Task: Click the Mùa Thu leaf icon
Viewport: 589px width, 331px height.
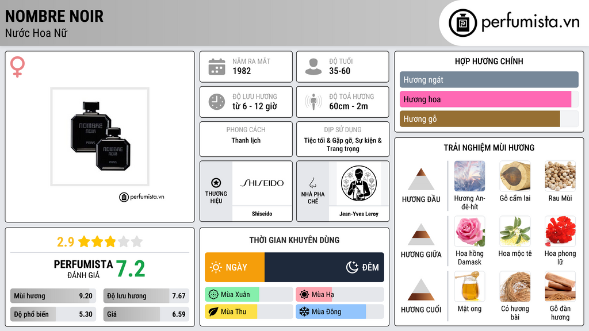Action: [213, 312]
